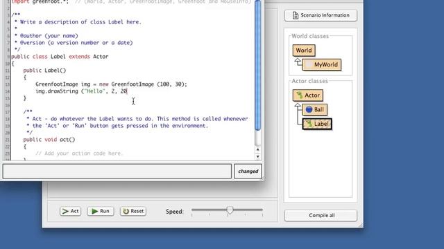Click the editor scrollbar down arrow
The height and width of the screenshot is (249, 444).
tap(257, 157)
